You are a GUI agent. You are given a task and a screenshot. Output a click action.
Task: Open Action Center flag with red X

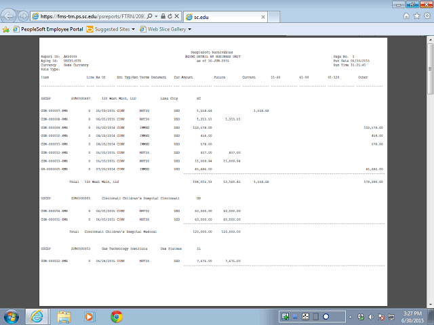tap(381, 317)
